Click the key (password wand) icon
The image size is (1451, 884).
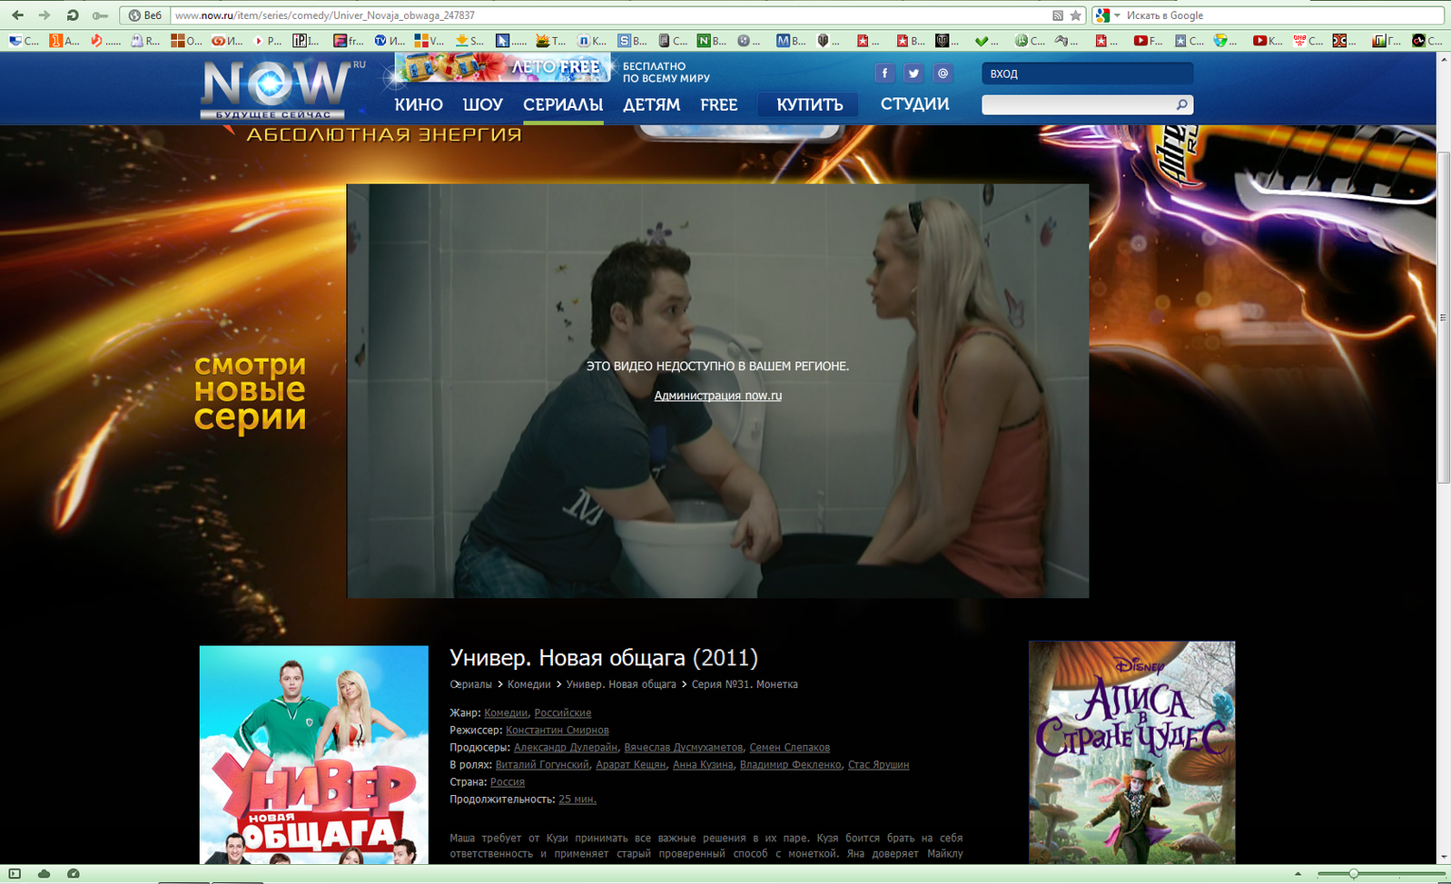click(100, 15)
